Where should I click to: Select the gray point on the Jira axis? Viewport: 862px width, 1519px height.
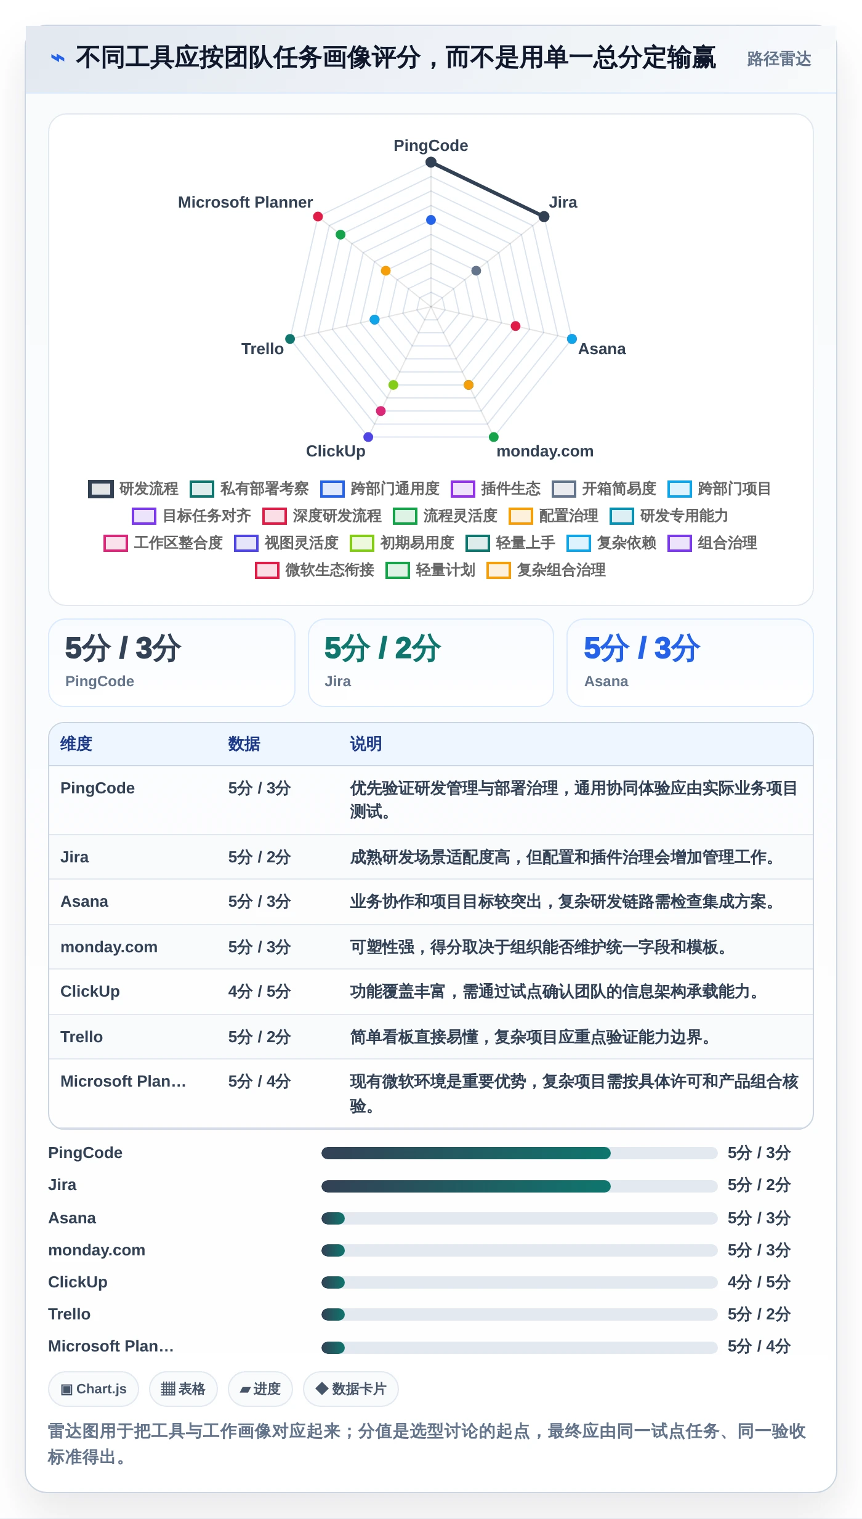tap(476, 270)
